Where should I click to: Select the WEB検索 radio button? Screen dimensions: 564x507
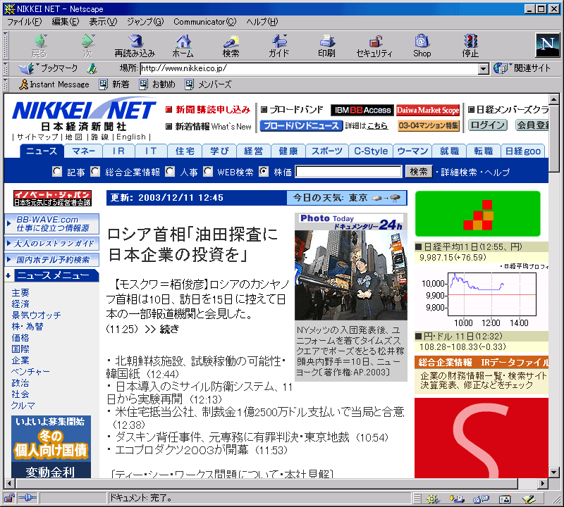click(x=207, y=171)
